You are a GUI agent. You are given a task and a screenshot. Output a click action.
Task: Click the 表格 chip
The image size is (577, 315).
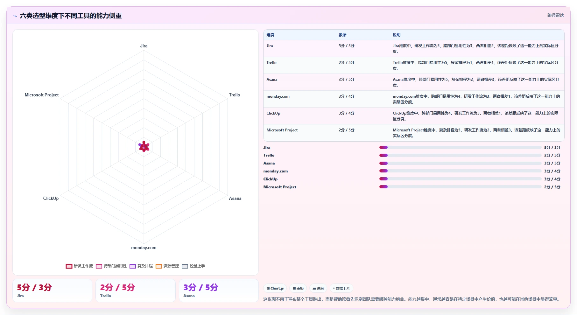[x=298, y=288]
